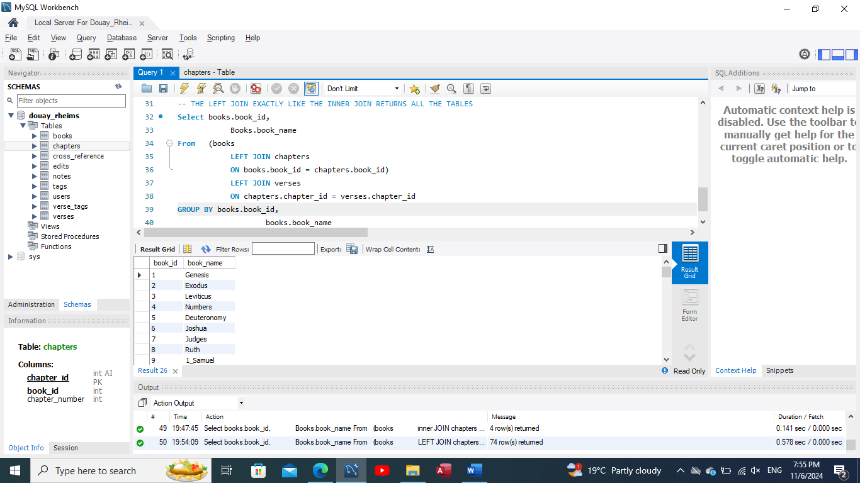The height and width of the screenshot is (483, 860).
Task: Click the Beautify query broom icon
Action: tap(434, 89)
